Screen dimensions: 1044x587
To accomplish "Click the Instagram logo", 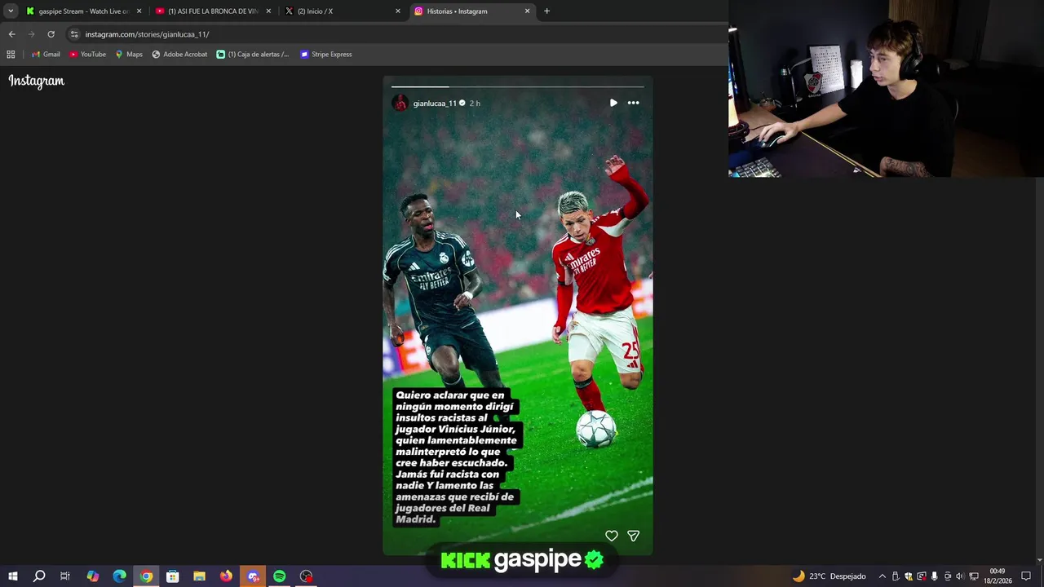I will pyautogui.click(x=37, y=81).
